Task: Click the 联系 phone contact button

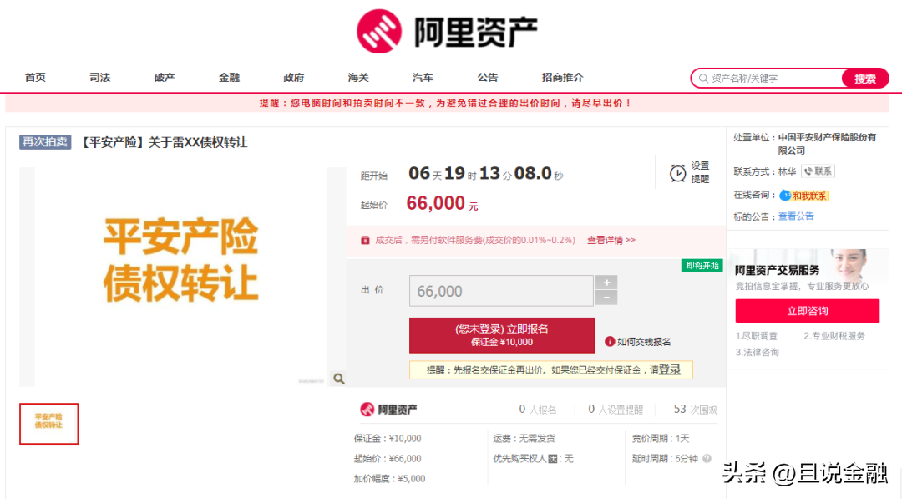Action: point(818,171)
